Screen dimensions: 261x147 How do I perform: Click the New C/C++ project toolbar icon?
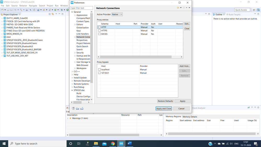38,10
